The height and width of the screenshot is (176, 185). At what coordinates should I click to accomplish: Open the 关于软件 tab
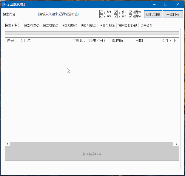(x=146, y=26)
